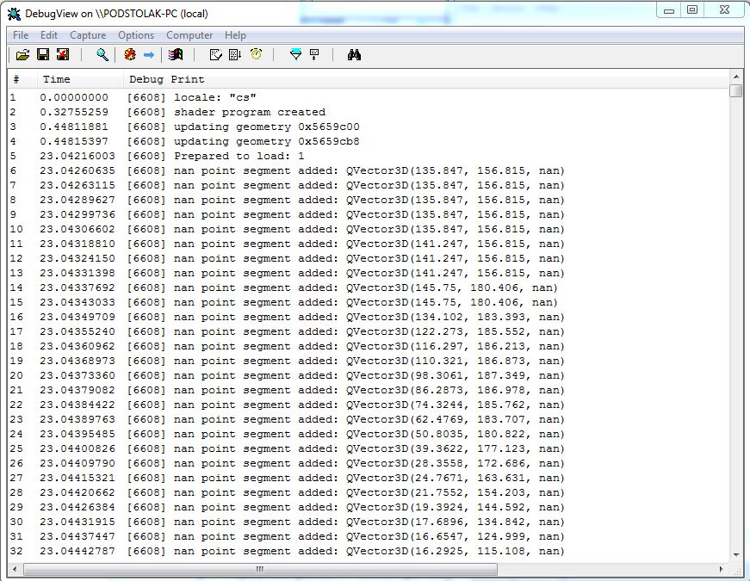The width and height of the screenshot is (750, 581).
Task: Toggle Capture with the magnifying glass icon
Action: (102, 55)
